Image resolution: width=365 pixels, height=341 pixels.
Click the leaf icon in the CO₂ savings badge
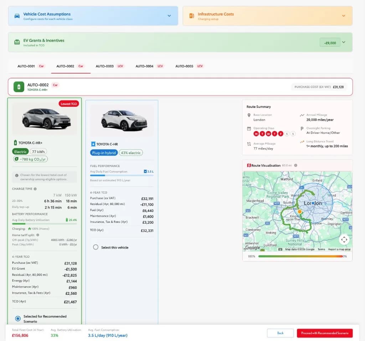pos(16,159)
